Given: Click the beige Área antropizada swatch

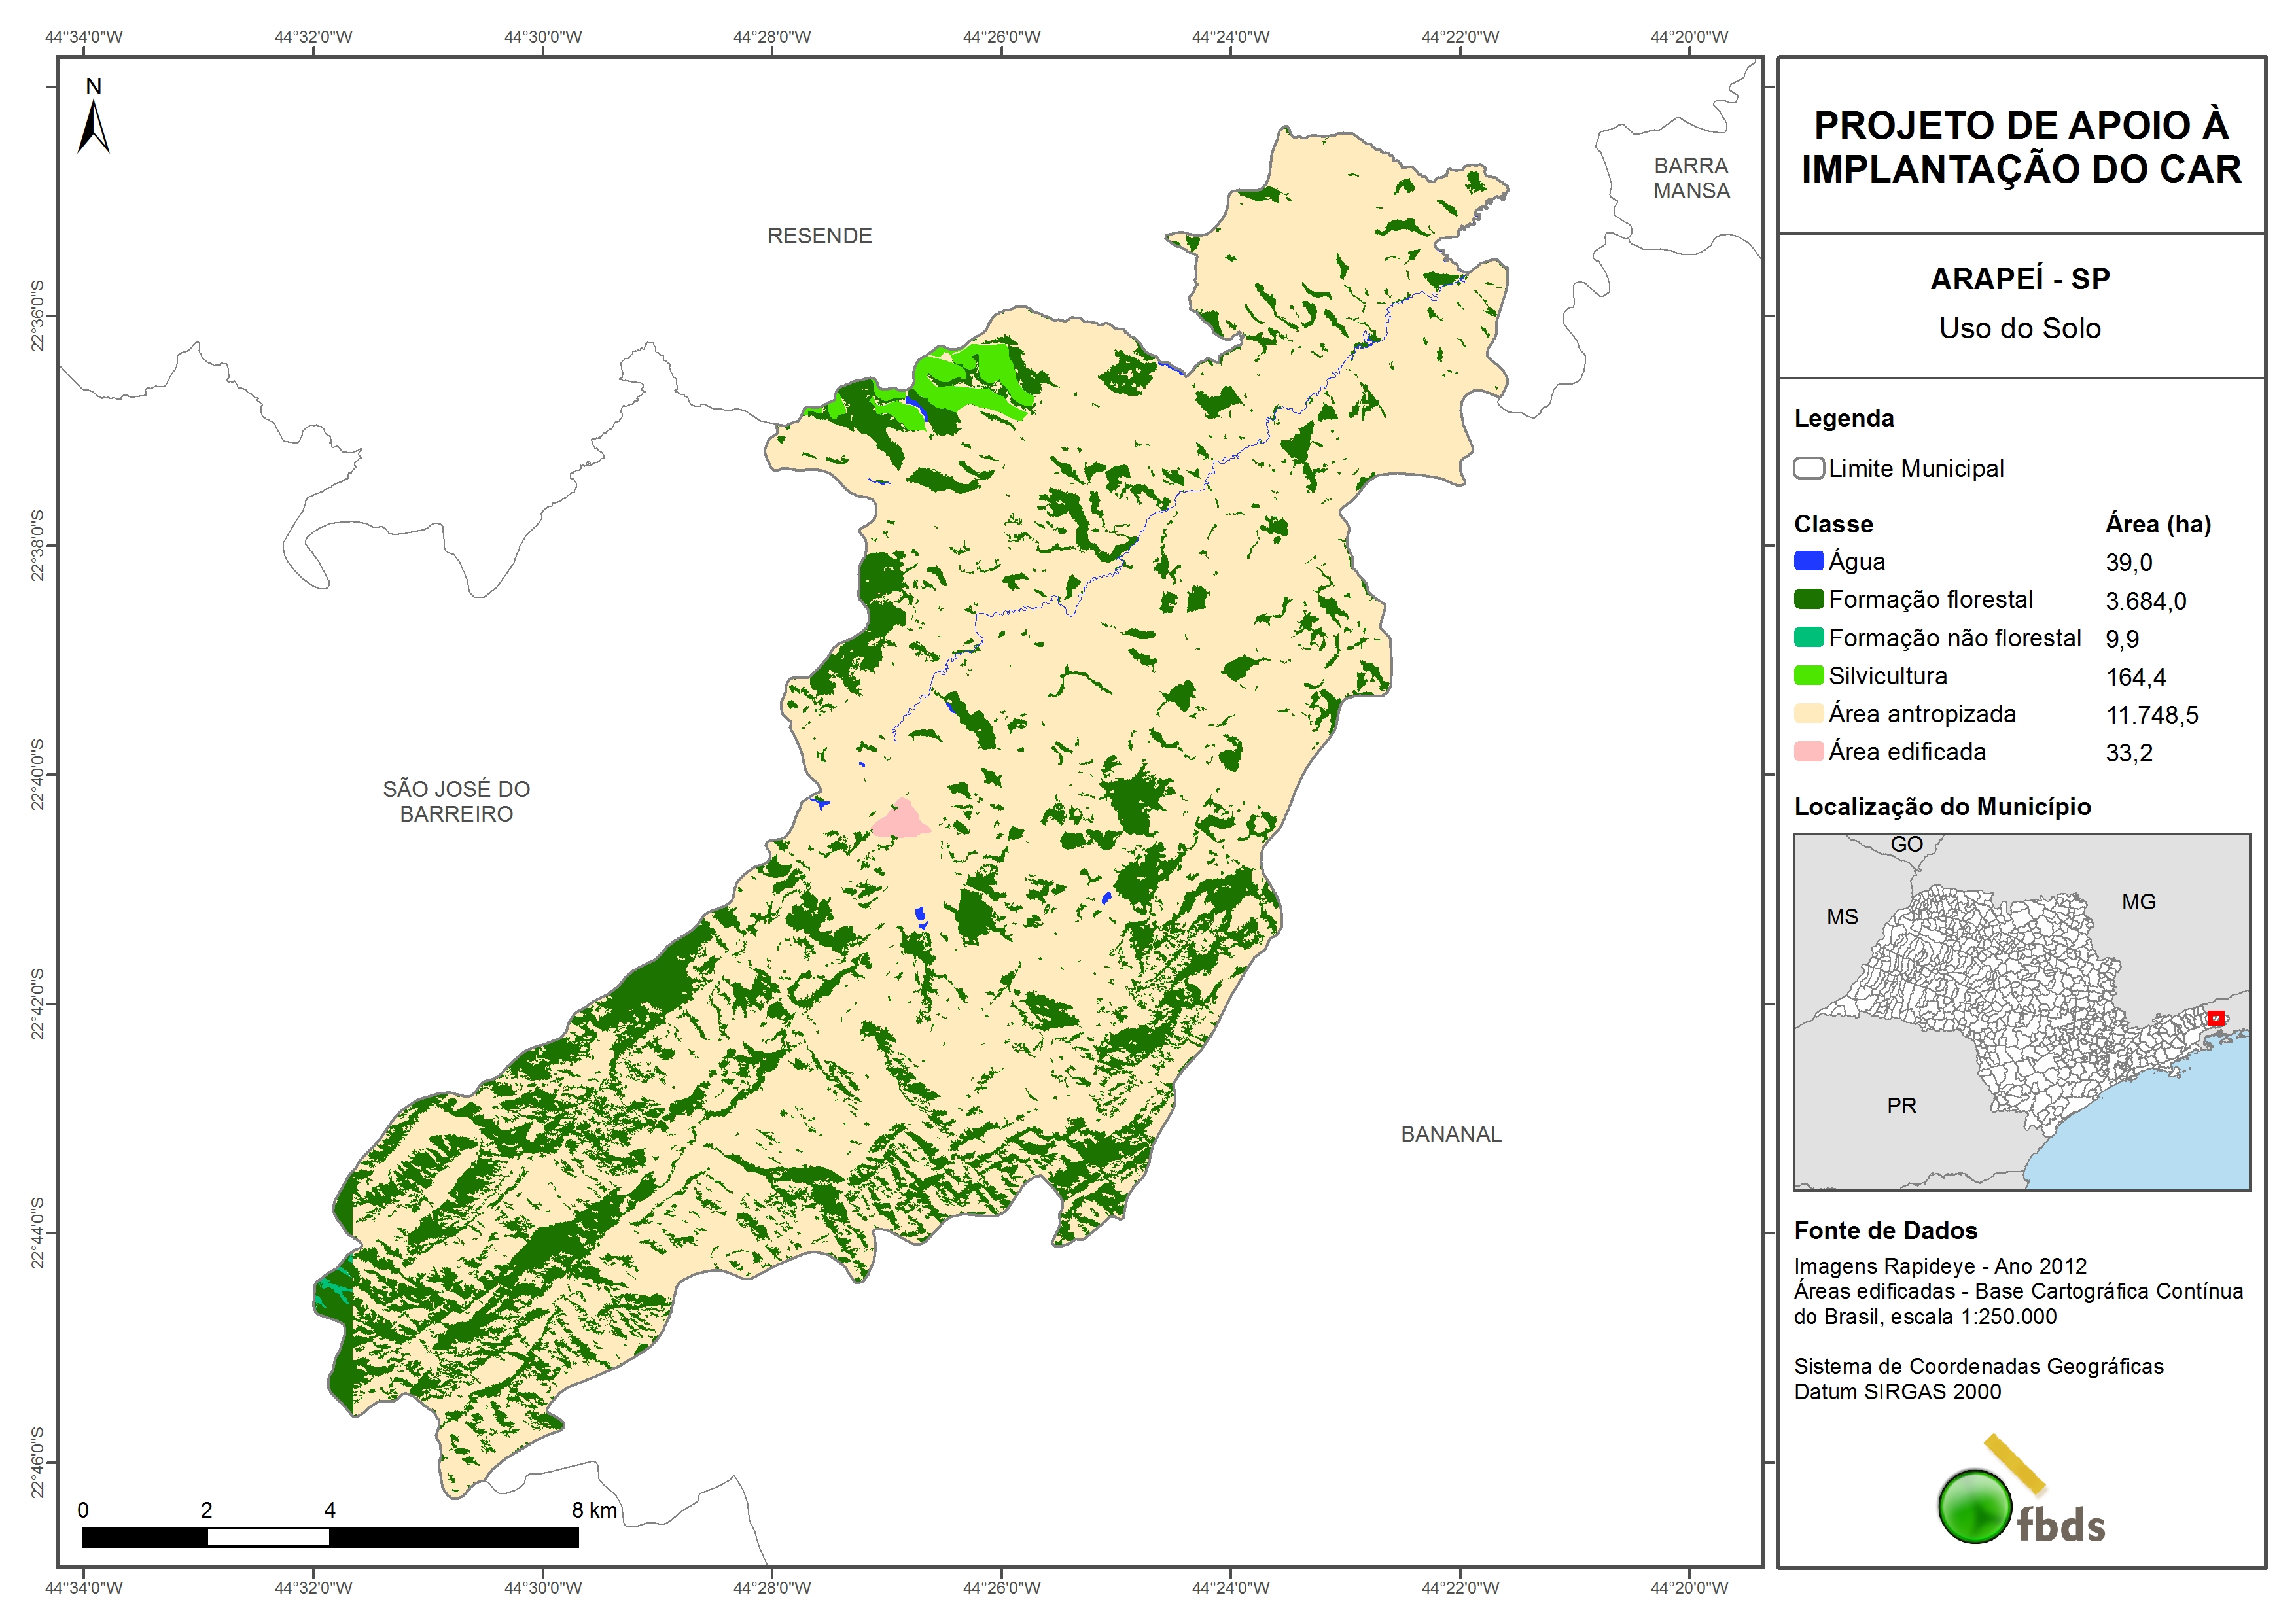Looking at the screenshot, I should pyautogui.click(x=1808, y=714).
